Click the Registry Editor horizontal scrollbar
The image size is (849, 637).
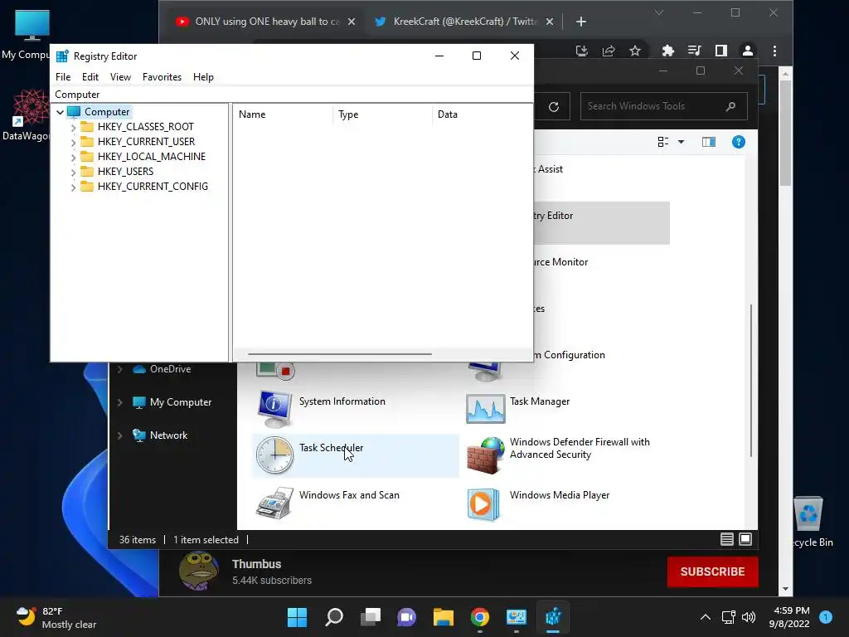click(339, 354)
